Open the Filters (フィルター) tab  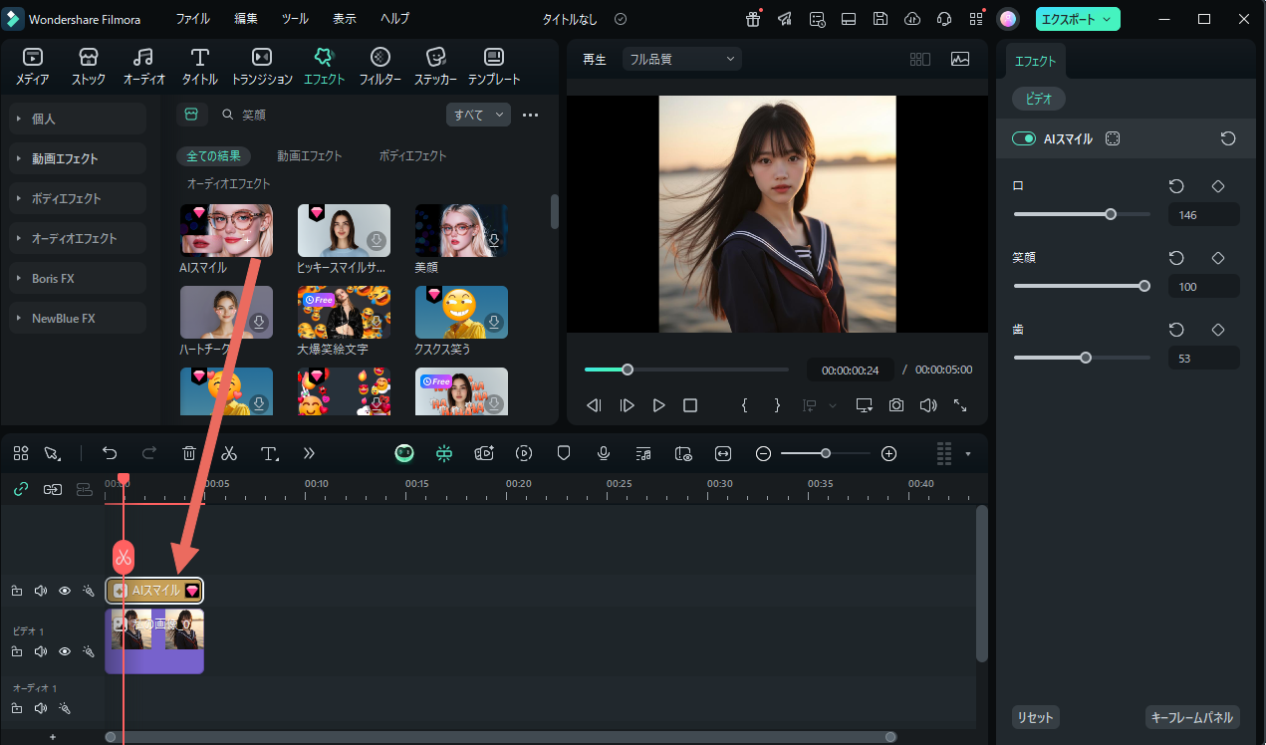(380, 66)
